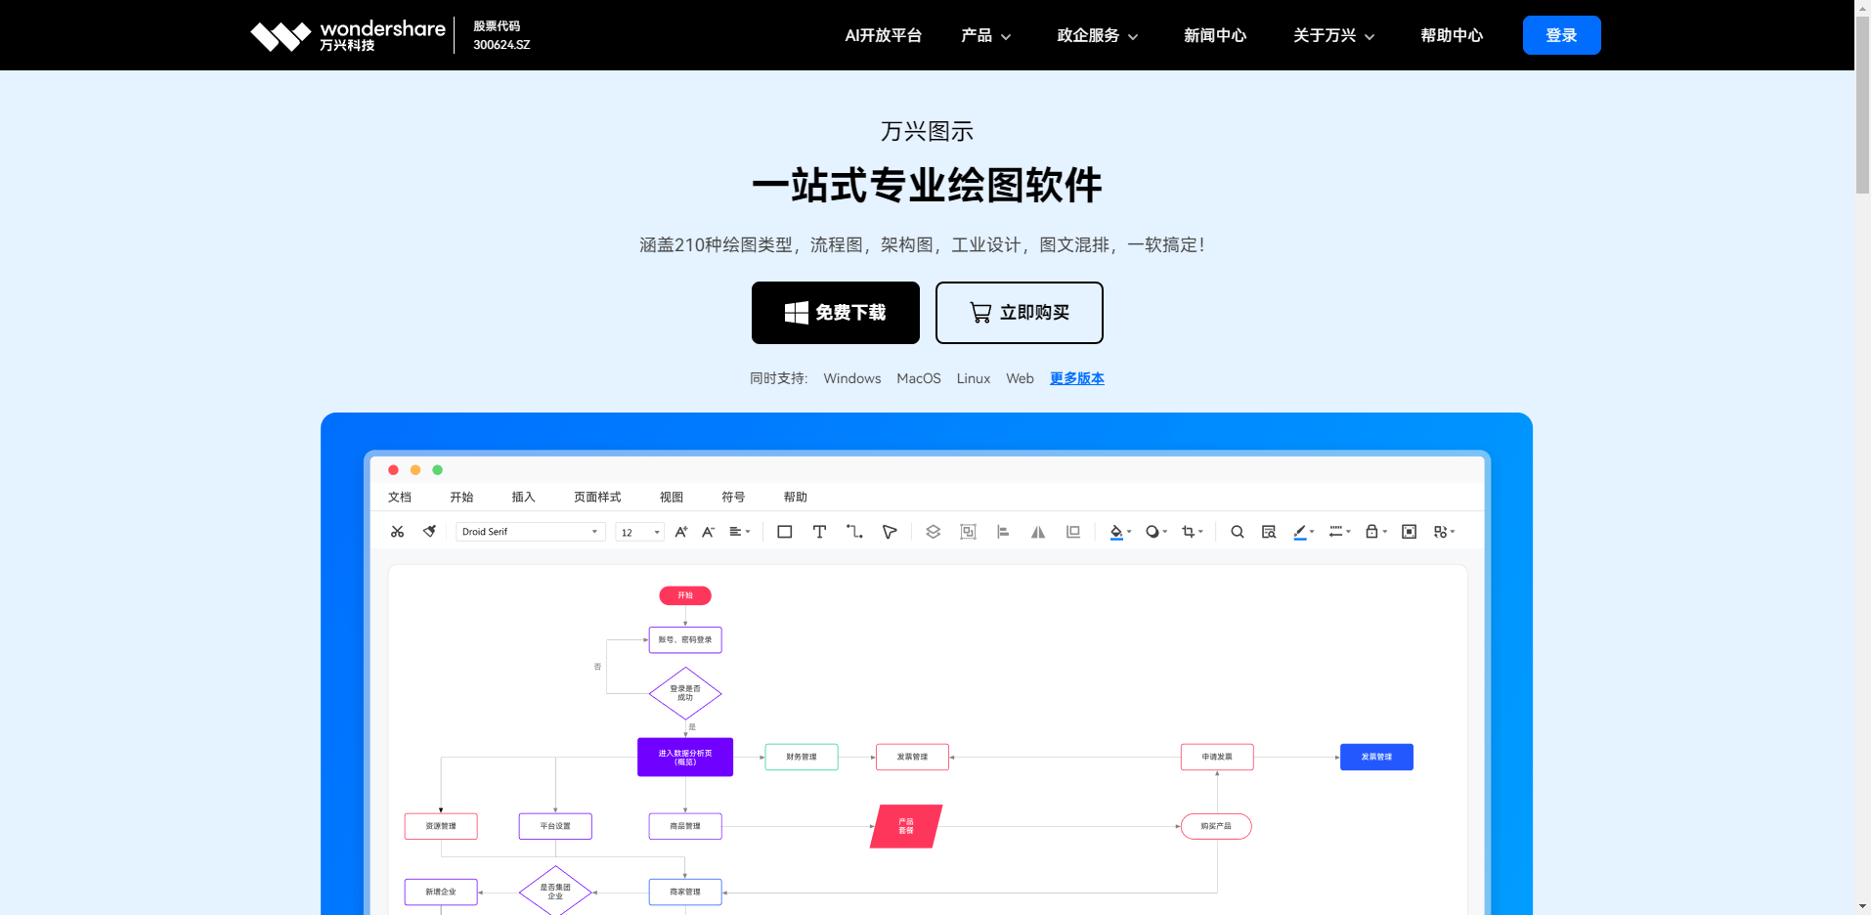Open the line style dropdown
The width and height of the screenshot is (1871, 915).
(x=1340, y=532)
